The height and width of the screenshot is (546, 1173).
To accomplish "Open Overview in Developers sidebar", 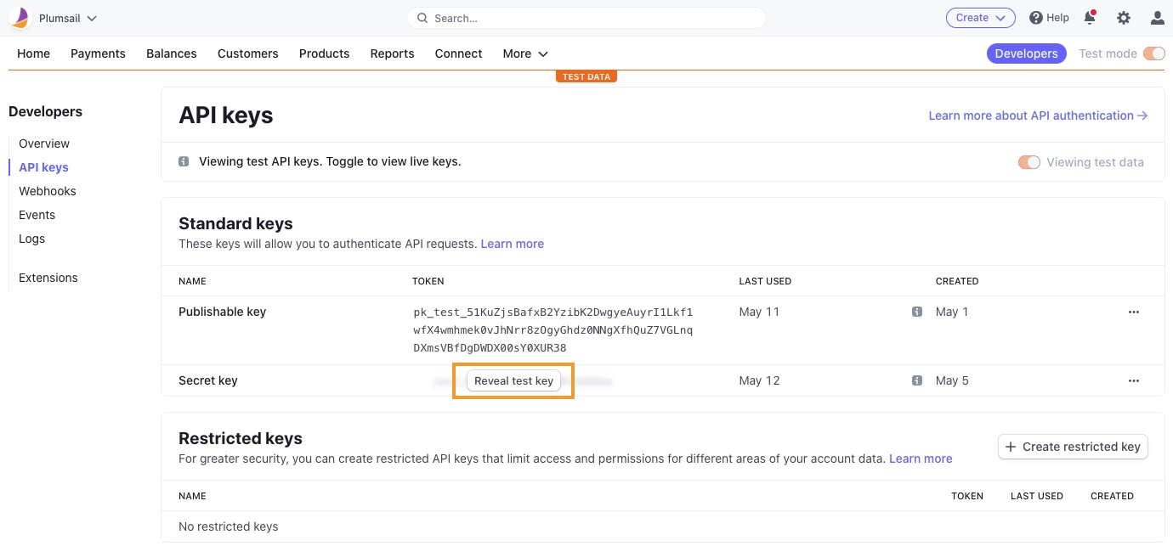I will tap(44, 144).
